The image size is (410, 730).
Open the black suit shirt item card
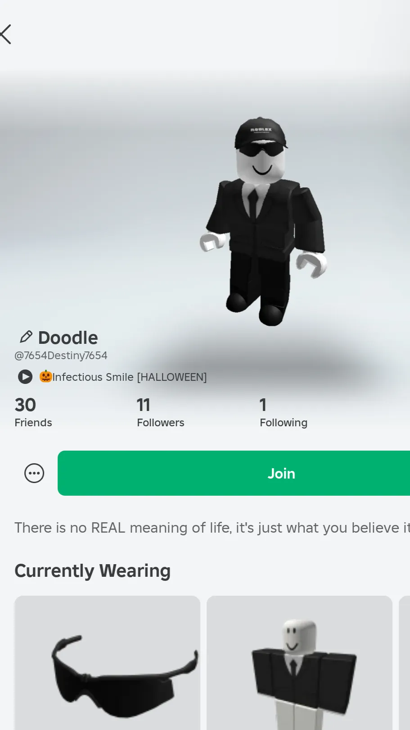(299, 663)
